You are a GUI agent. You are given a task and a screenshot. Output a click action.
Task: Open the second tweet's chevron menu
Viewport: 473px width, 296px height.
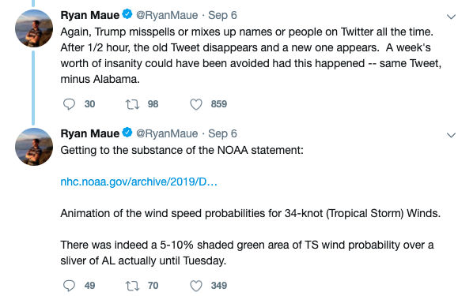(451, 135)
